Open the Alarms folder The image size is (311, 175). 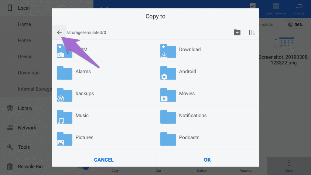(x=104, y=73)
